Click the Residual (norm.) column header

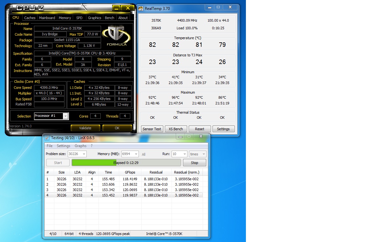tap(187, 172)
